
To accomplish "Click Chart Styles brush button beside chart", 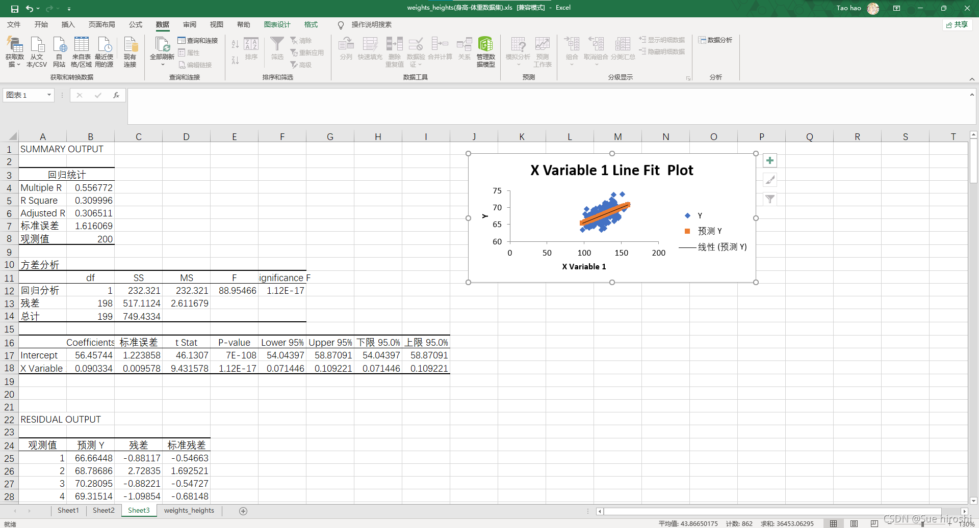I will point(770,180).
